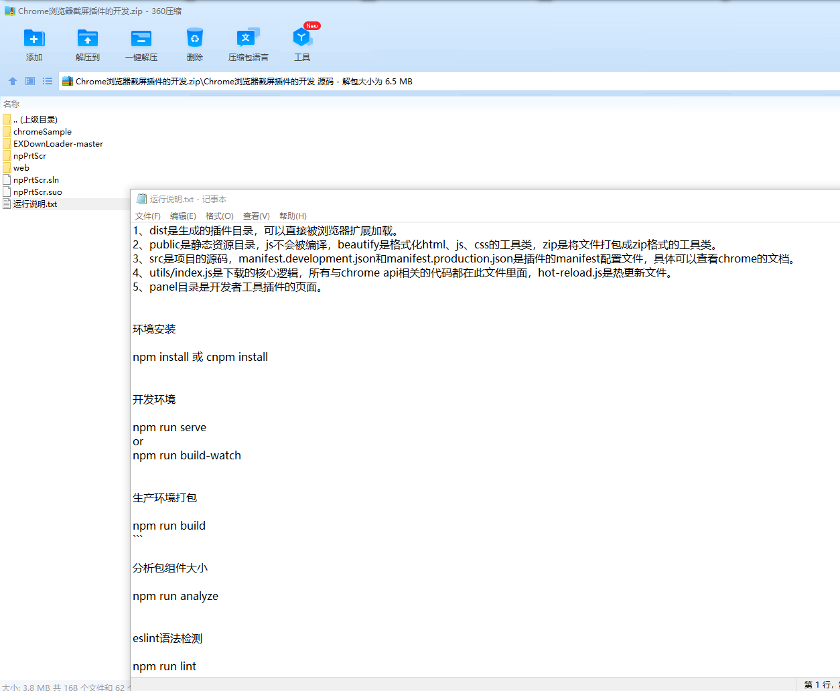Open the 工具 (Tools) icon

[x=301, y=38]
